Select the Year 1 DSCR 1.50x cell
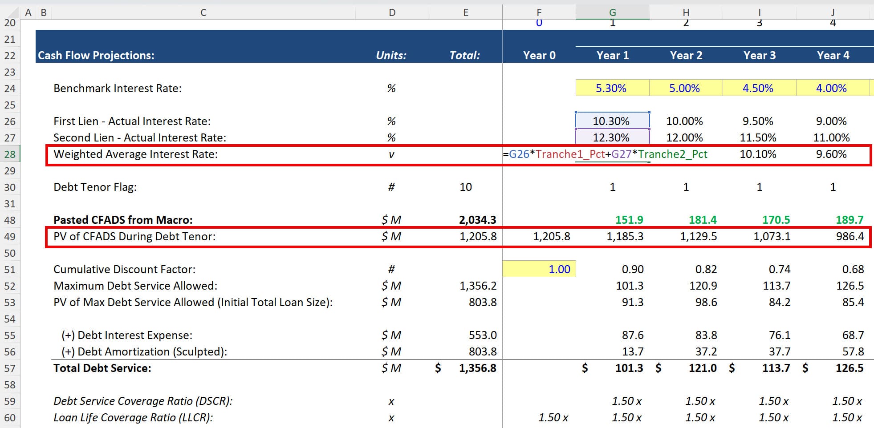Screen dimensions: 874x428 click(x=626, y=400)
